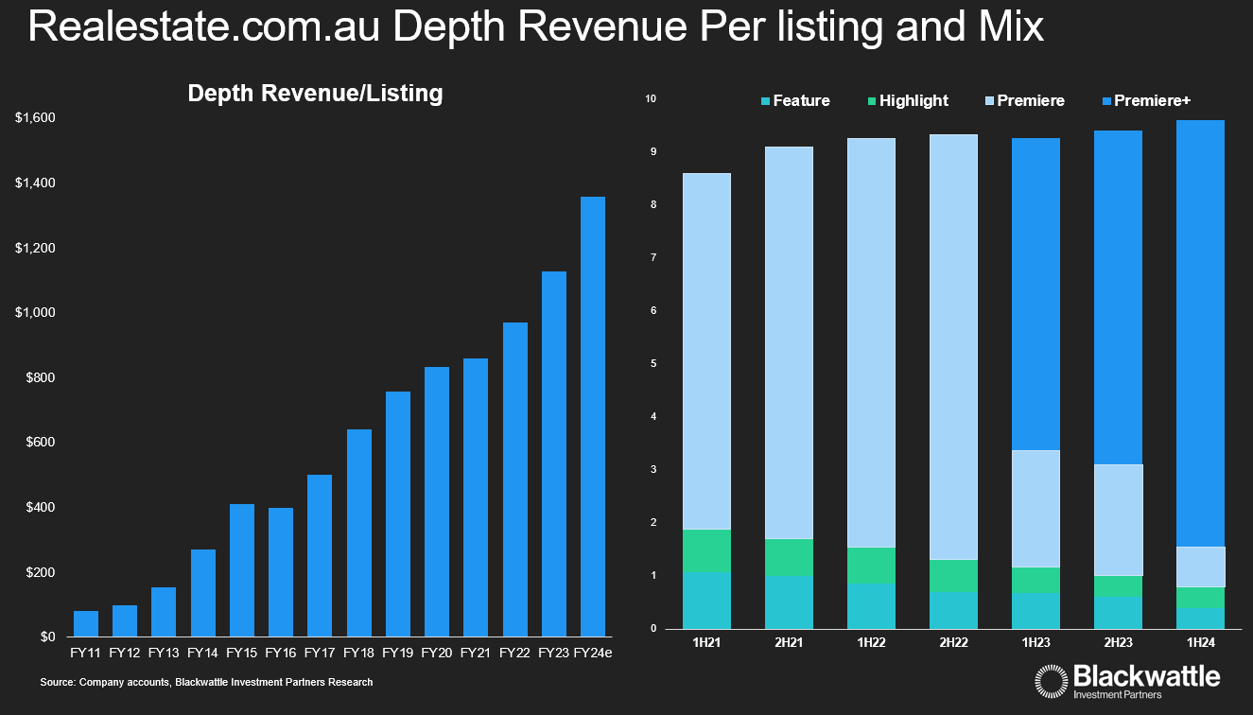Image resolution: width=1253 pixels, height=715 pixels.
Task: Click the Premiere+ legend blue square
Action: point(1105,101)
